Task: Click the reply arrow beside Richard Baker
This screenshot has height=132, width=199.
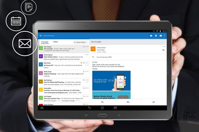Action: point(164,50)
